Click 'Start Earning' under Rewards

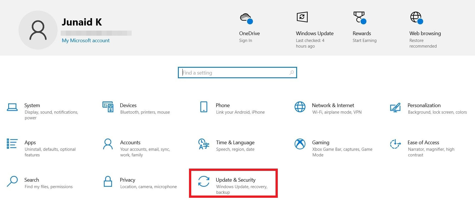pos(365,41)
